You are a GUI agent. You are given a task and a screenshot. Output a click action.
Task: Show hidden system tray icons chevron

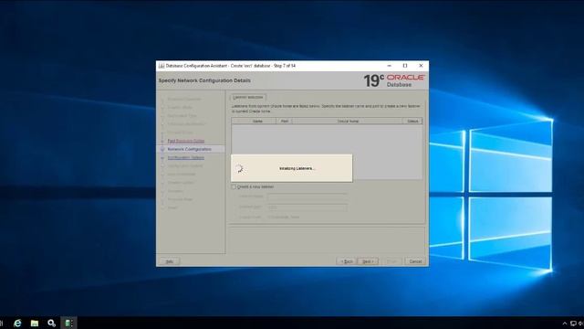coord(565,324)
